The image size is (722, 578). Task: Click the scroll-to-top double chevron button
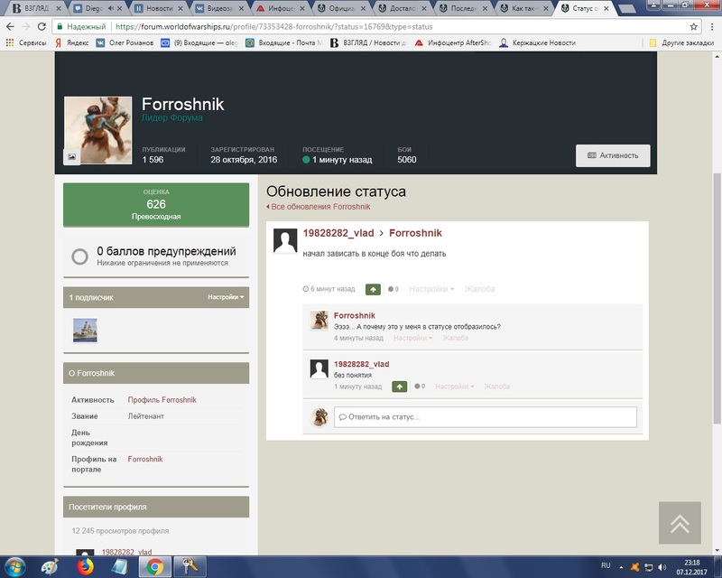pyautogui.click(x=680, y=523)
